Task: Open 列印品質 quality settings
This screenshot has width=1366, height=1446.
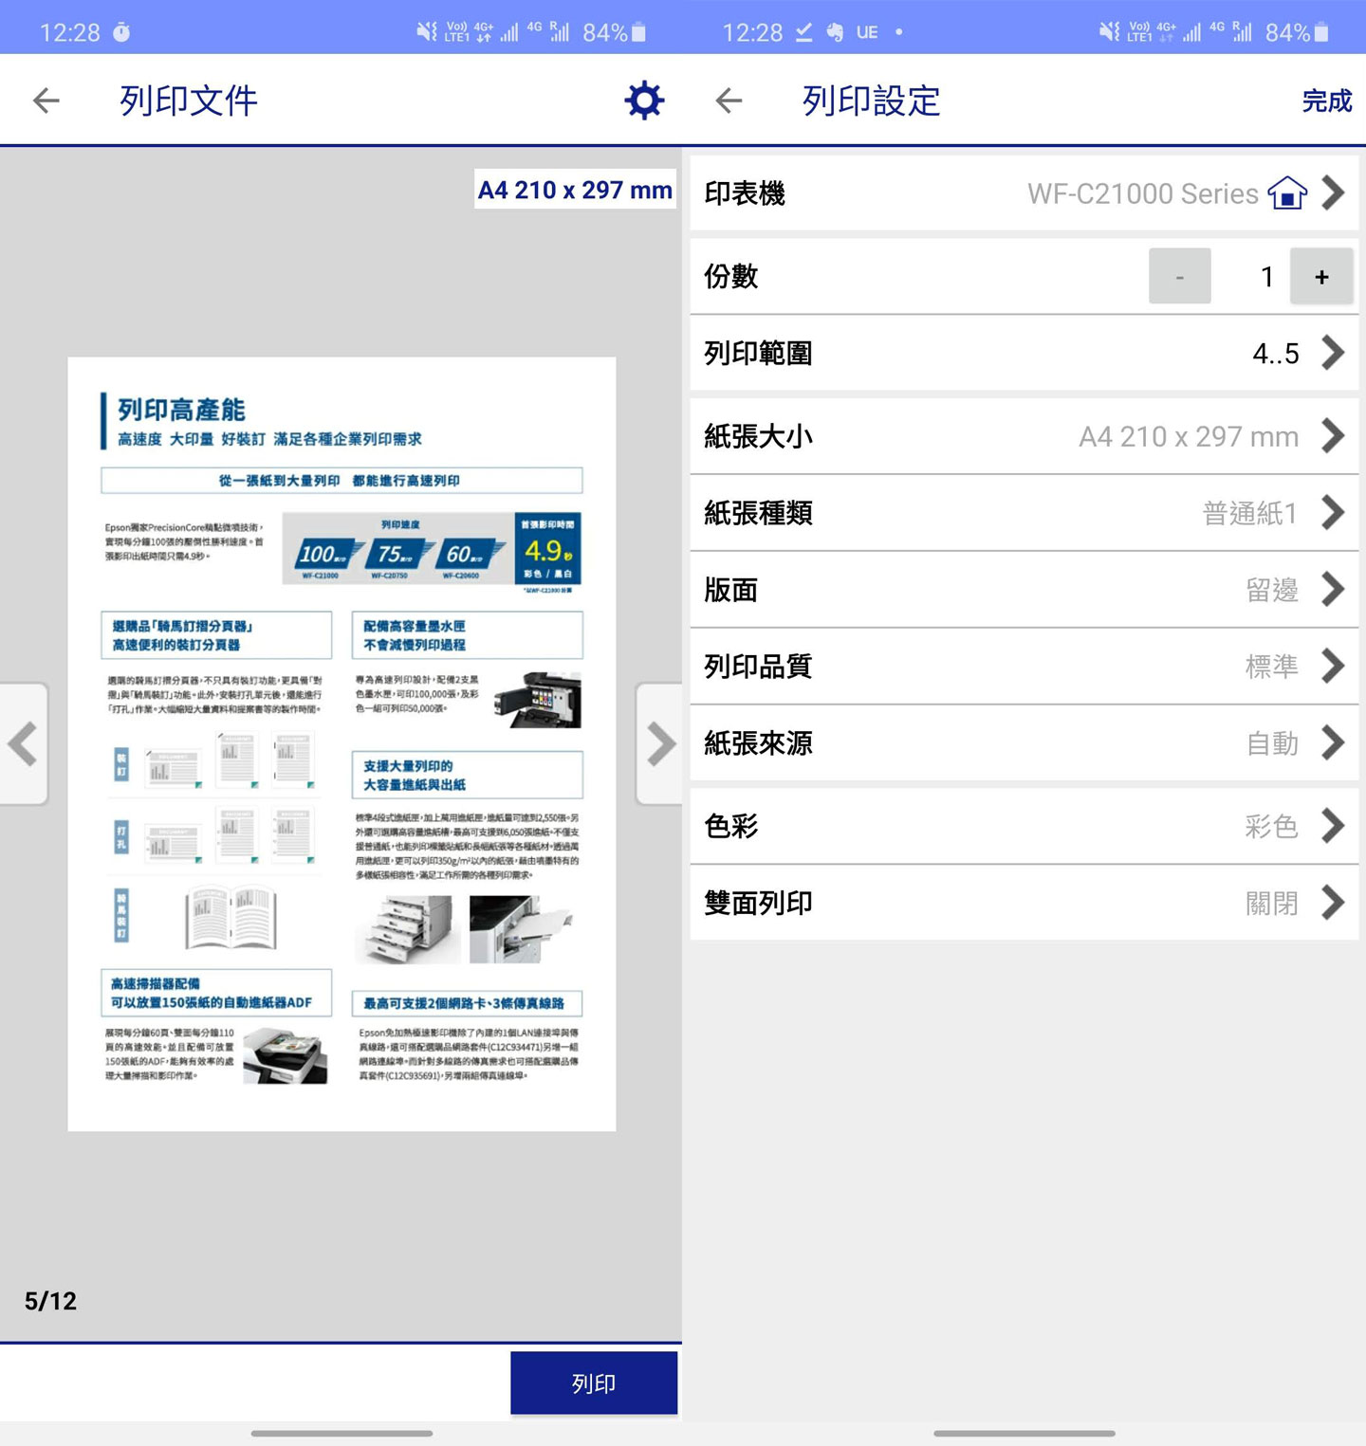Action: click(x=1024, y=667)
